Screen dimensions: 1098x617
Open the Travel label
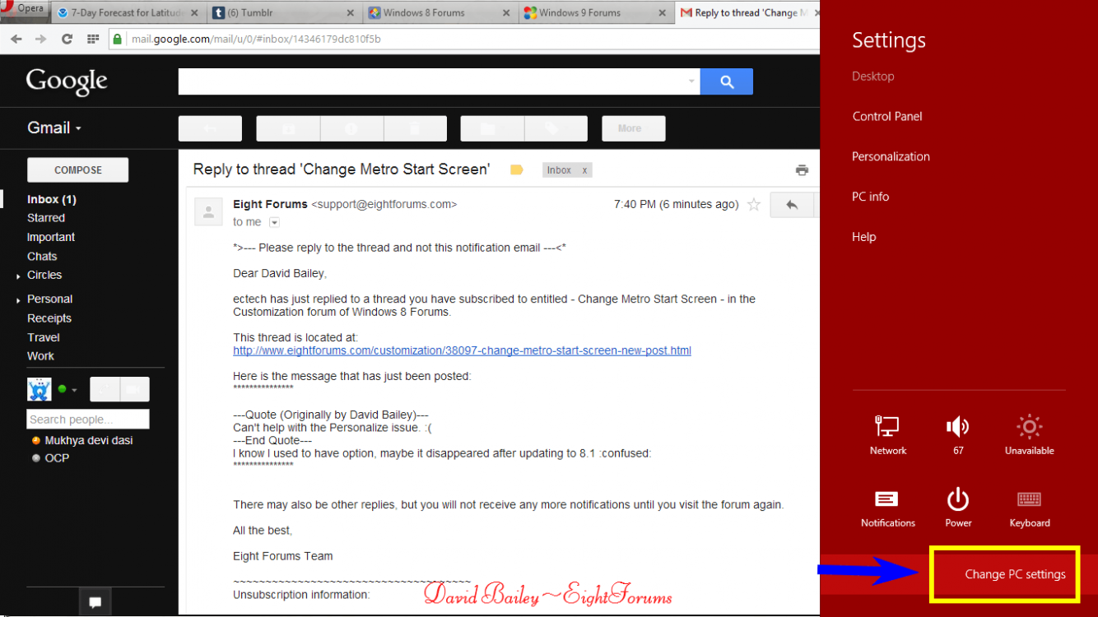(x=44, y=337)
